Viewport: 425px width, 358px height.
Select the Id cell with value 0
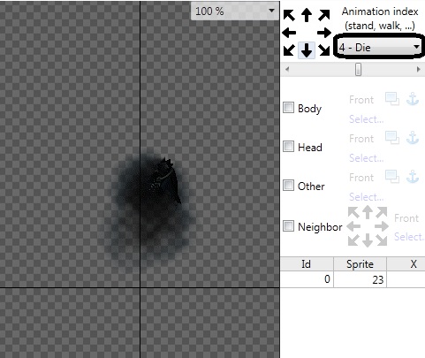click(307, 279)
